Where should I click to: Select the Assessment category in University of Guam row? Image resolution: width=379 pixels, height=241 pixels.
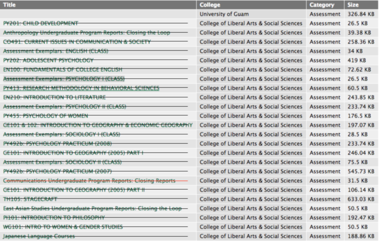(x=325, y=14)
